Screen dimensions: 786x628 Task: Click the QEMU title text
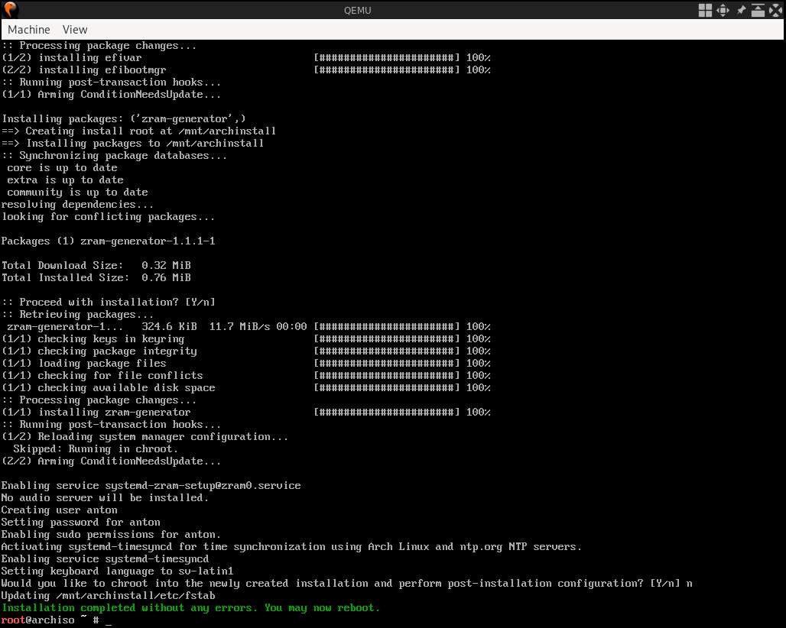coord(357,11)
